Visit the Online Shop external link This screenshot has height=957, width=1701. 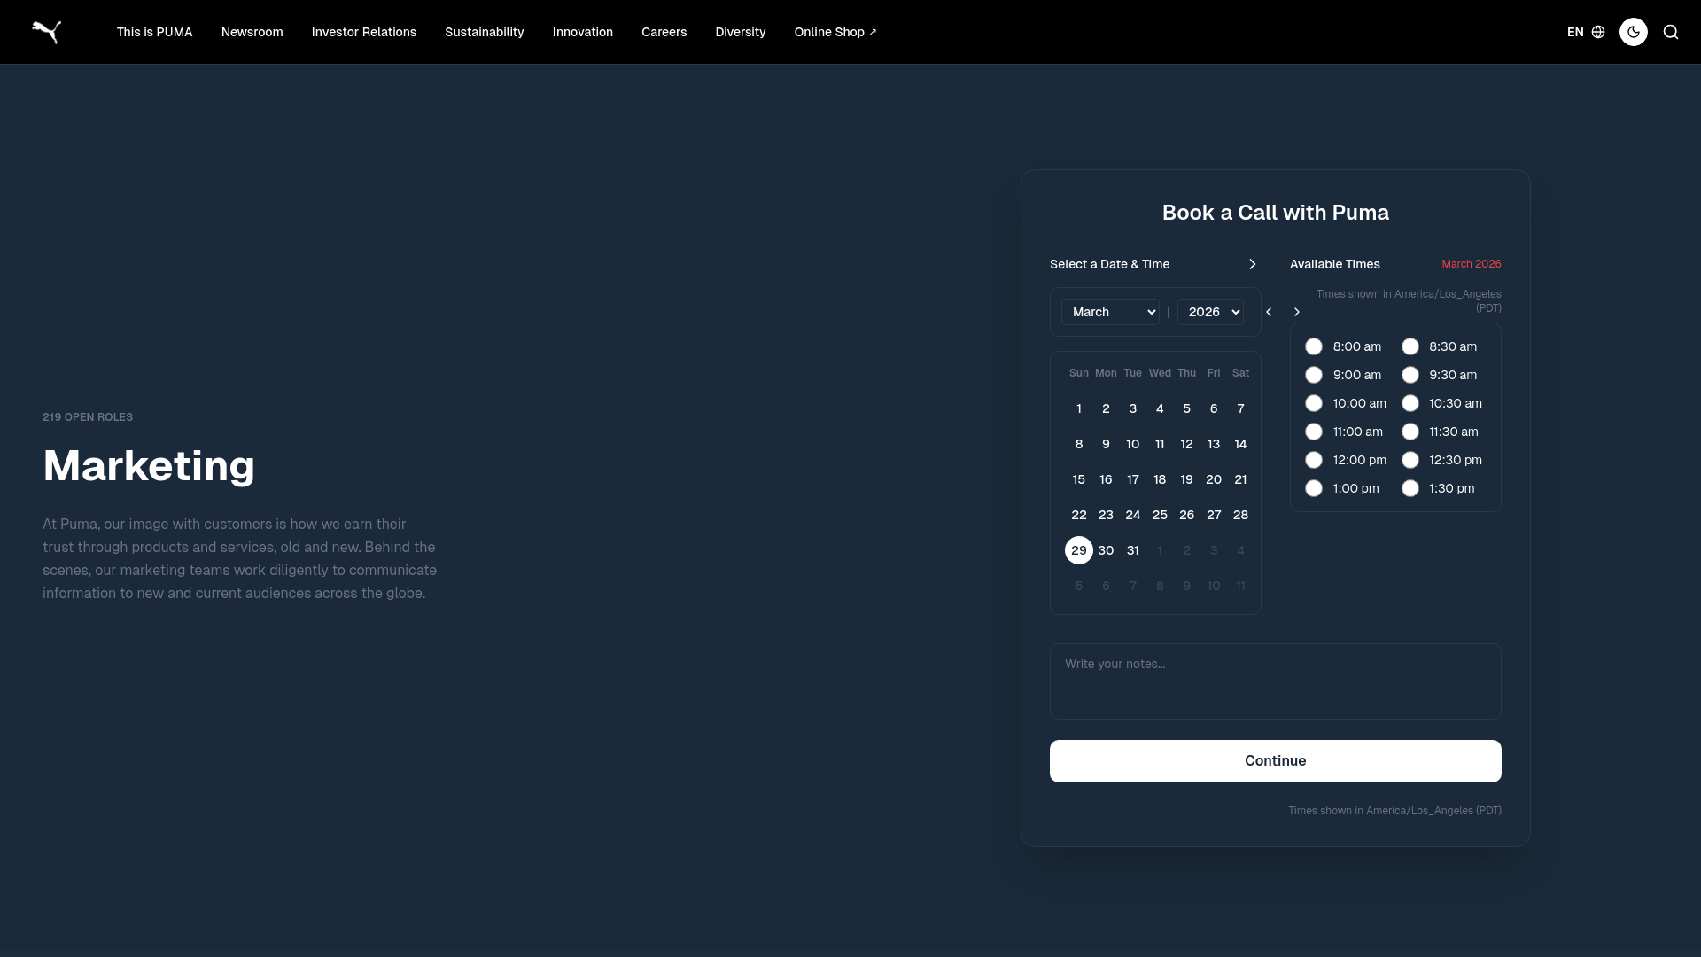pyautogui.click(x=835, y=32)
